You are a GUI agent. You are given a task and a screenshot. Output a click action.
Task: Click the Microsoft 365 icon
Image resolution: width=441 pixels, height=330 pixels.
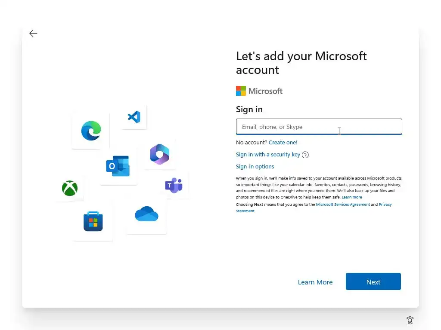tap(159, 154)
